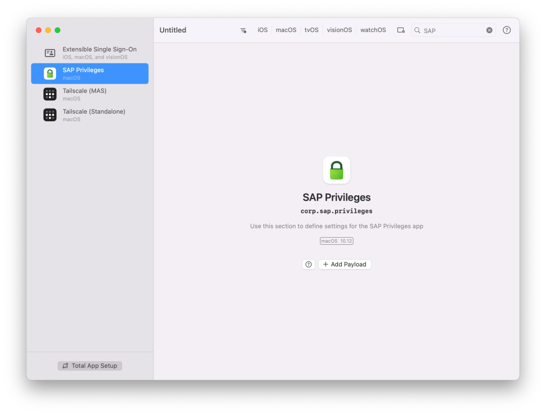Click the device preview icon beside watchOS
This screenshot has height=415, width=546.
(x=400, y=30)
